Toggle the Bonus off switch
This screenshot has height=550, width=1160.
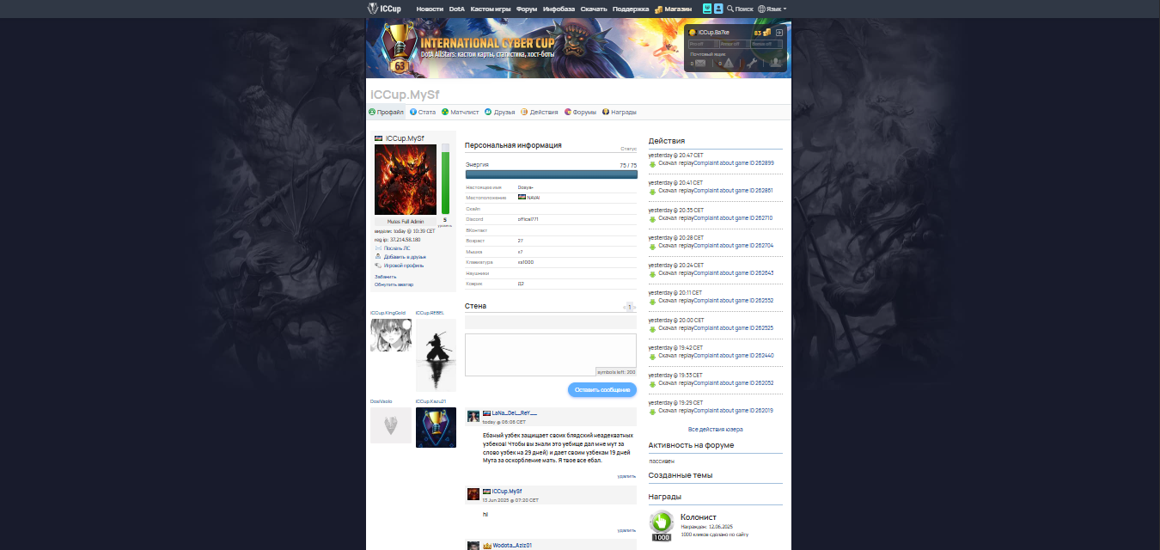(x=766, y=43)
